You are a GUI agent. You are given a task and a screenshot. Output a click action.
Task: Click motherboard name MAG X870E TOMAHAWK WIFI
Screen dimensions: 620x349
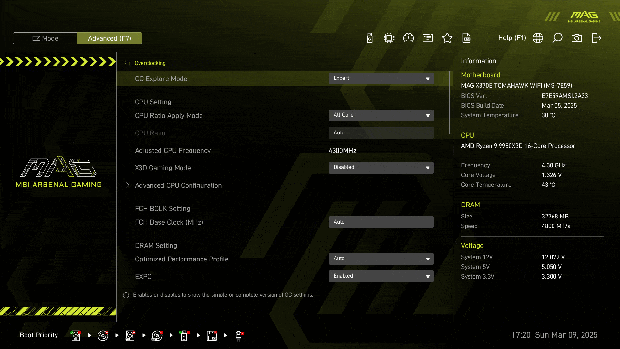click(x=517, y=86)
